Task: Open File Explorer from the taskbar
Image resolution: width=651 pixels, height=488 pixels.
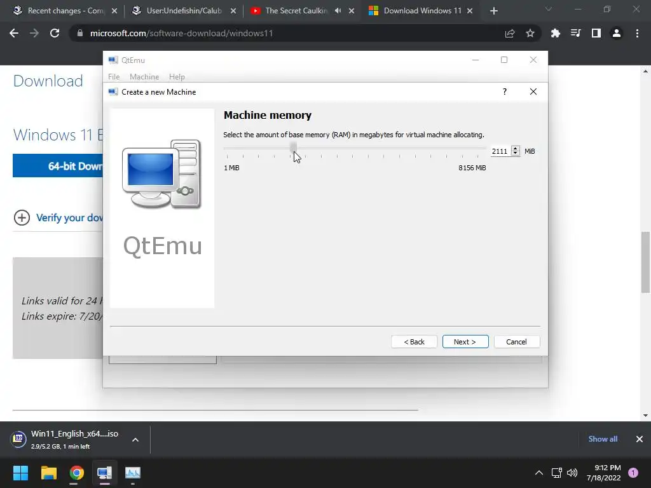Action: click(48, 473)
